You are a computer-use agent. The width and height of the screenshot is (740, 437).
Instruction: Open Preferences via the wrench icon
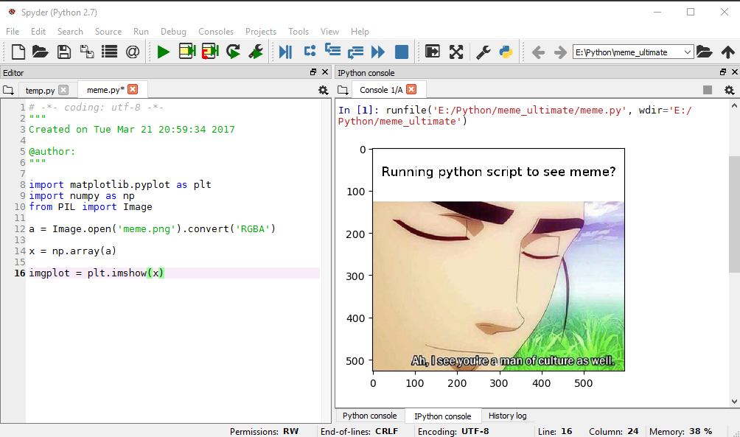pos(483,52)
